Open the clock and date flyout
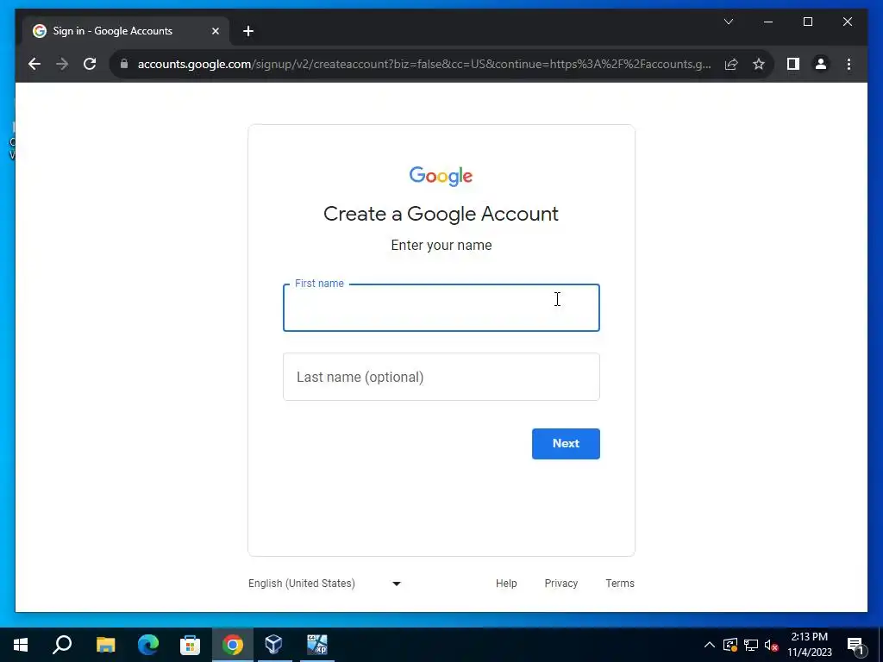The height and width of the screenshot is (662, 883). tap(809, 645)
